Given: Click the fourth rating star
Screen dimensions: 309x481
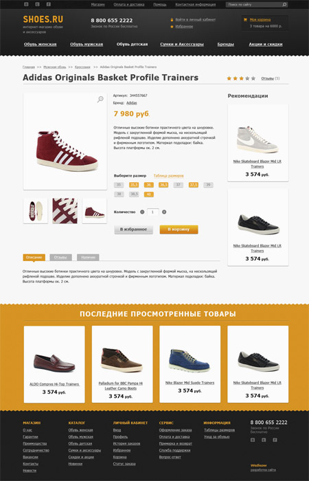Looking at the screenshot, I should tap(247, 78).
